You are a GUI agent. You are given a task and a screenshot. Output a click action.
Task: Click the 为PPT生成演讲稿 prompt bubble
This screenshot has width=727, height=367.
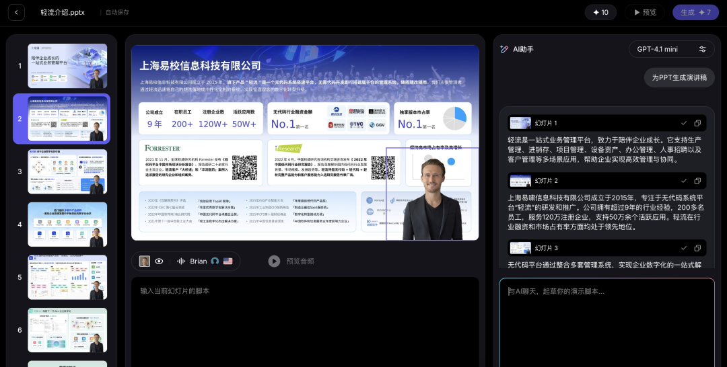tap(679, 77)
